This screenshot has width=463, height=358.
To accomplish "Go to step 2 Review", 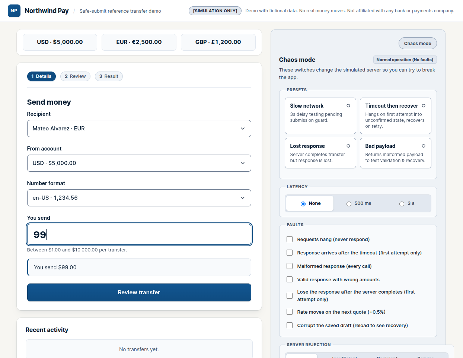I will (75, 76).
